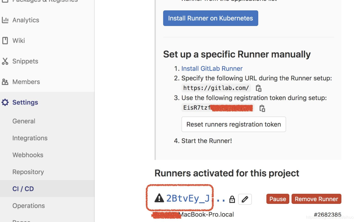The width and height of the screenshot is (356, 222).
Task: Click Install Runner on Kubernetes button
Action: (x=210, y=18)
